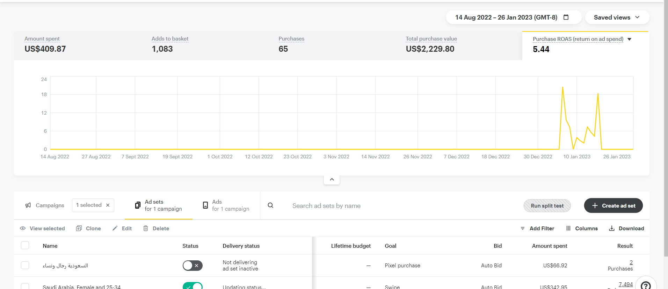Click the Create ad set button
Viewport: 668px width, 289px height.
(x=613, y=205)
